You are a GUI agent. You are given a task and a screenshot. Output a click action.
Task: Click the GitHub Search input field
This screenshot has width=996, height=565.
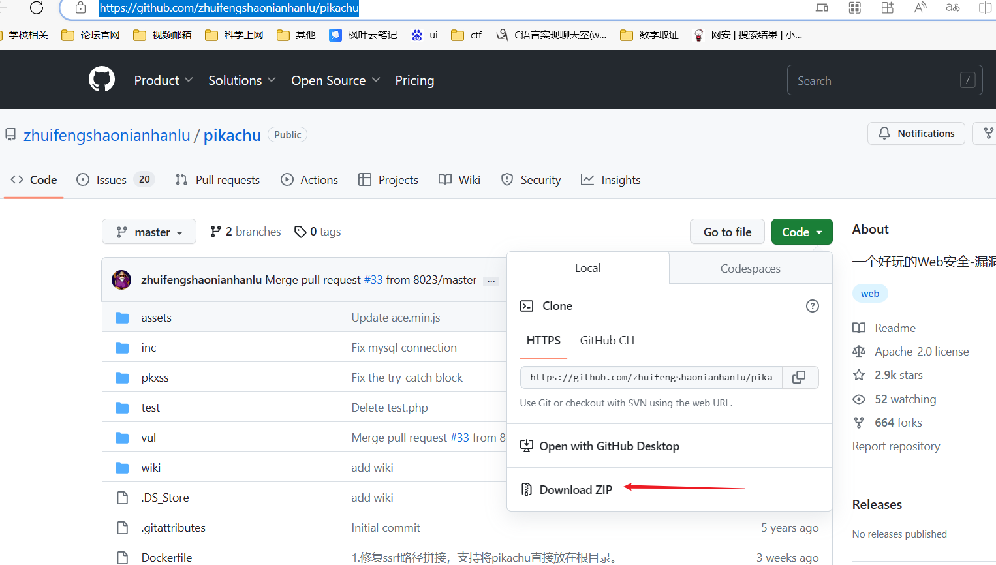coord(884,80)
